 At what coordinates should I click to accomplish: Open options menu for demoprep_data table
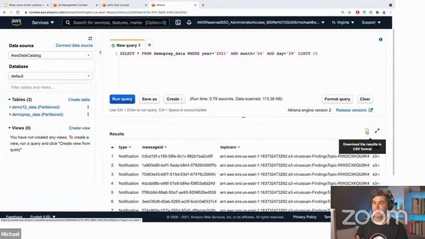(x=88, y=114)
